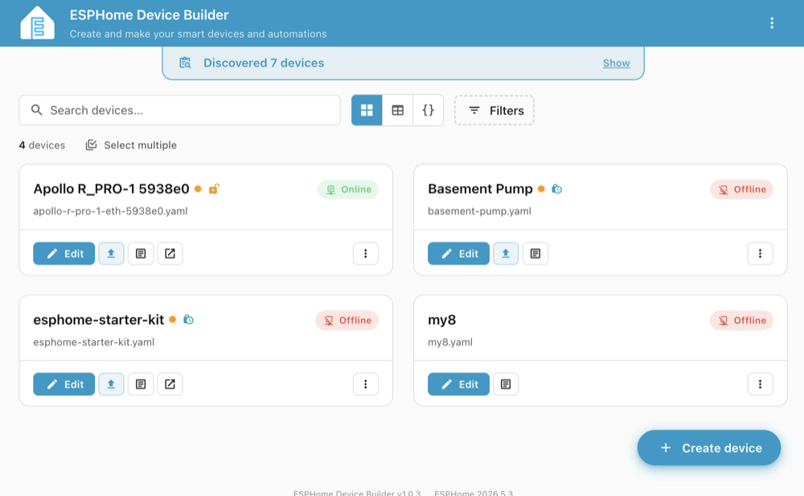View logs for esphome-starter-kit
This screenshot has height=496, width=804.
click(x=141, y=384)
